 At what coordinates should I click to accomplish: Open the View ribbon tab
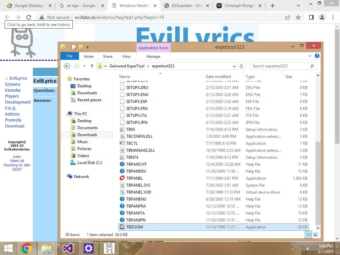126,56
